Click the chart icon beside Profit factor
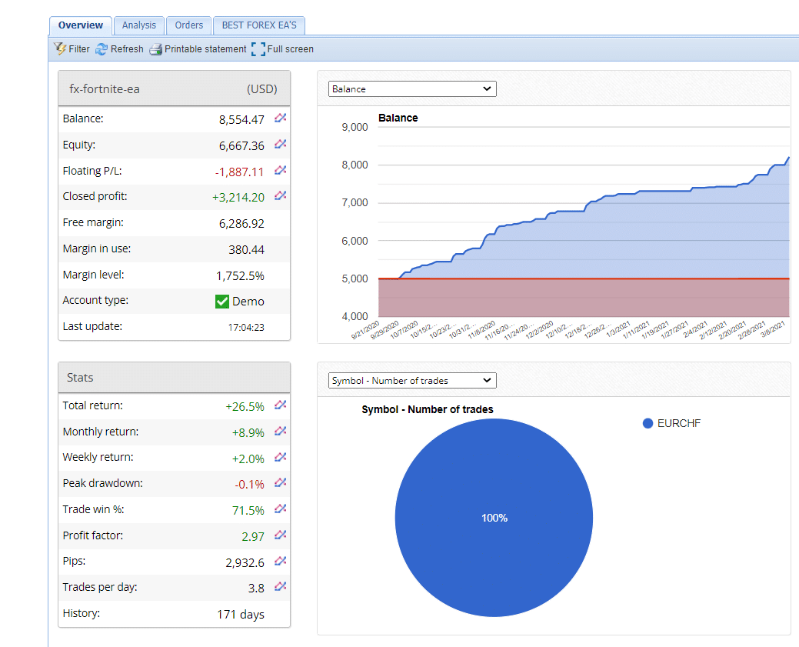Screen dimensions: 799x647 point(280,535)
